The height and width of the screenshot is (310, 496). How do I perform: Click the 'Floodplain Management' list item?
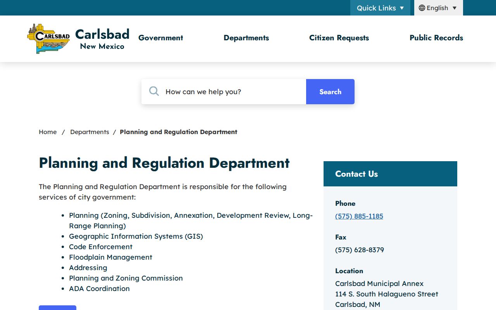pyautogui.click(x=110, y=257)
